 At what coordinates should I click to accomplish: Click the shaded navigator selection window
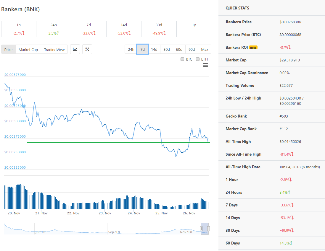tap(205, 229)
